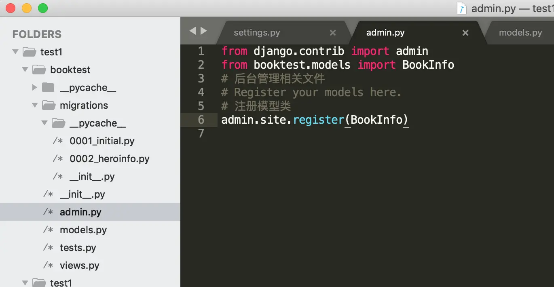Collapse the migrations folder
This screenshot has height=287, width=554.
point(35,105)
